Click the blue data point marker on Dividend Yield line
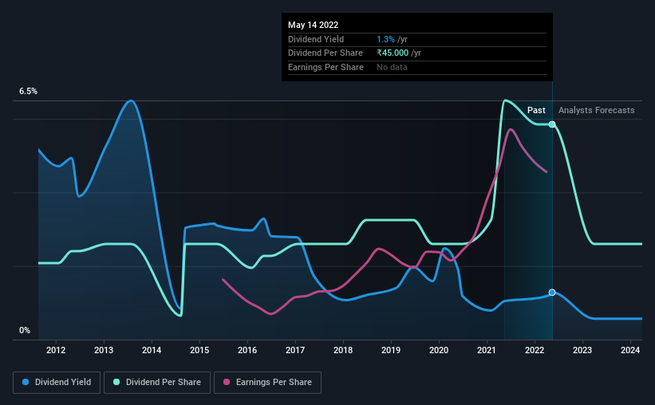655x405 pixels. (552, 293)
